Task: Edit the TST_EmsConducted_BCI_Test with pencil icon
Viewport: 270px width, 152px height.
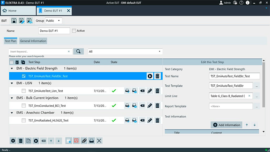Action: (x=150, y=106)
